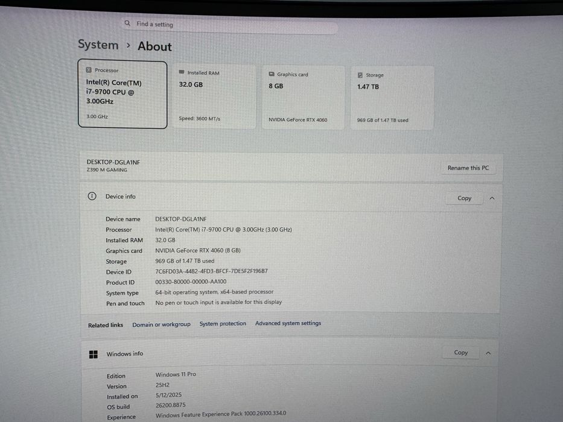Click Product ID value 00330-80000-00000-AA100
This screenshot has width=563, height=422.
click(191, 282)
